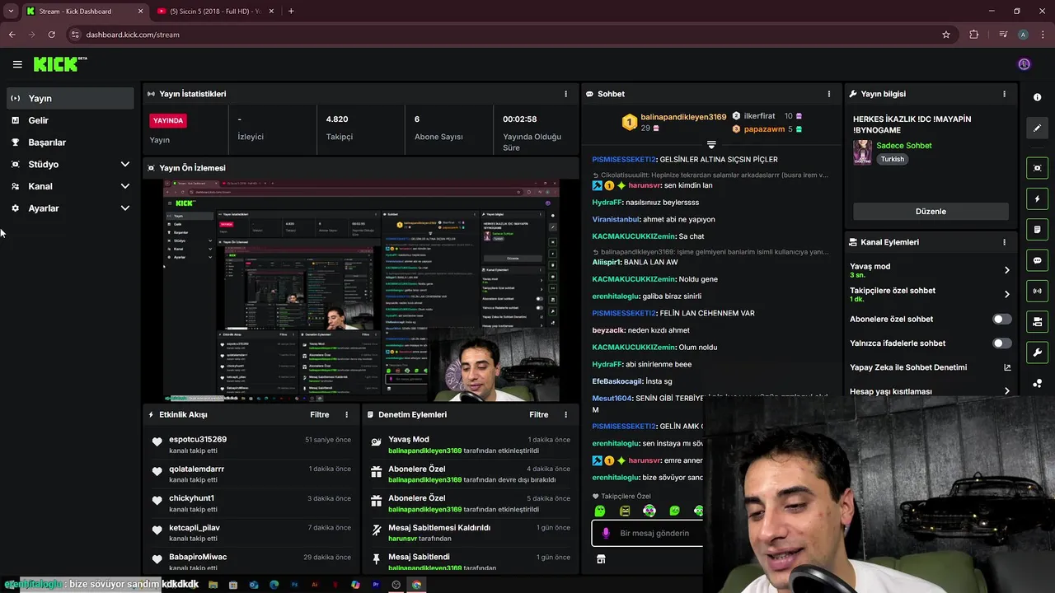Viewport: 1055px width, 593px height.
Task: Go to Gelir in the sidebar
Action: tap(70, 120)
